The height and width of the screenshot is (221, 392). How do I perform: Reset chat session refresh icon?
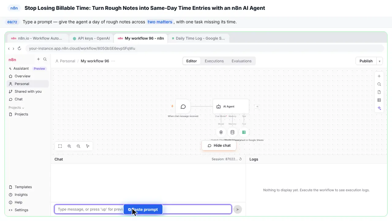(x=240, y=159)
